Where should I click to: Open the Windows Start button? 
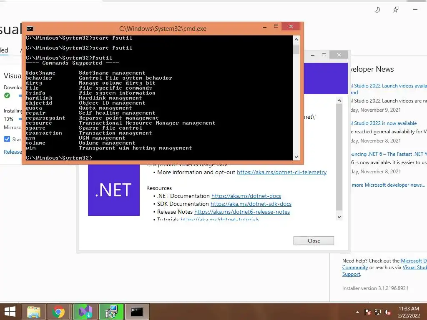[x=10, y=312]
